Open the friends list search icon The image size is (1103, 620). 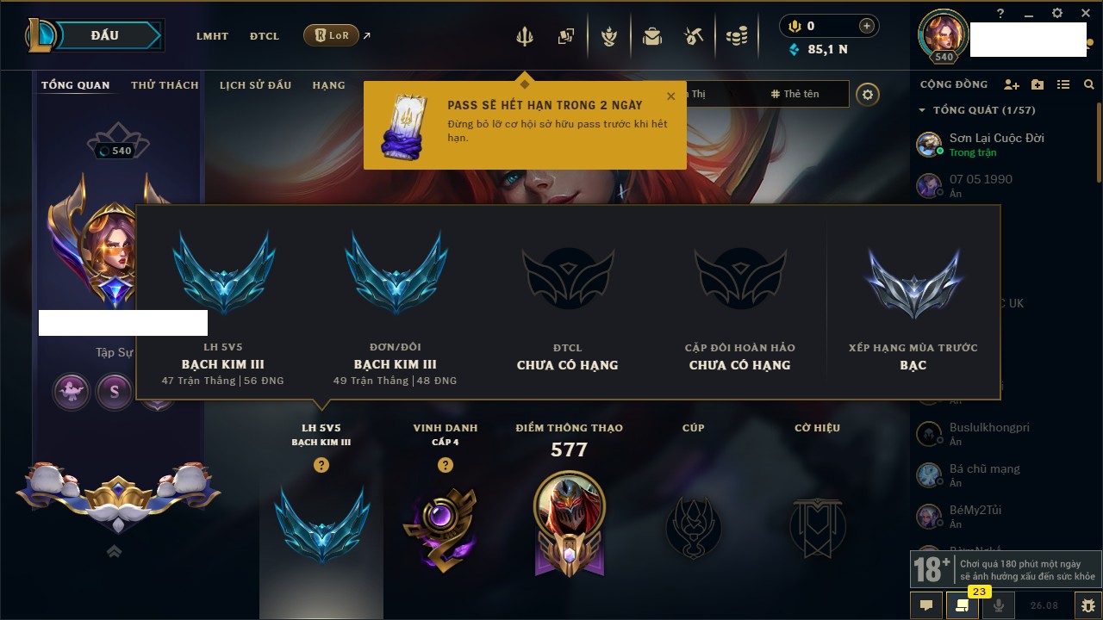point(1089,84)
